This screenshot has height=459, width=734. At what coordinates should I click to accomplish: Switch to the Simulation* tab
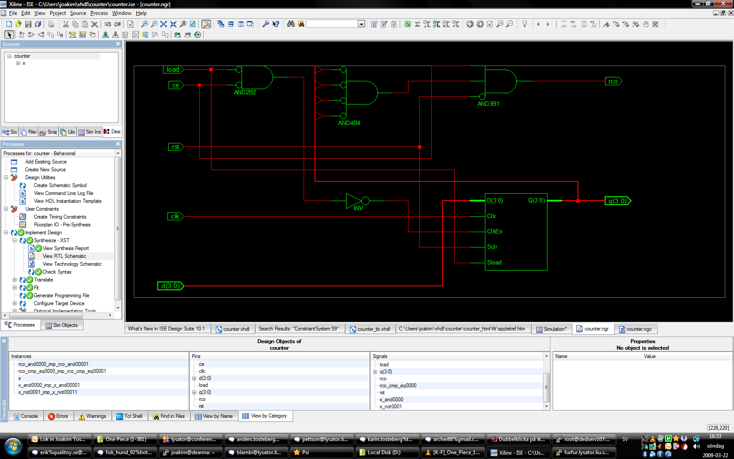(551, 329)
